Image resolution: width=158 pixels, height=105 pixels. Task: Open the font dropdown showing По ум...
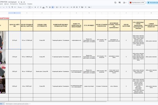tap(21, 7)
